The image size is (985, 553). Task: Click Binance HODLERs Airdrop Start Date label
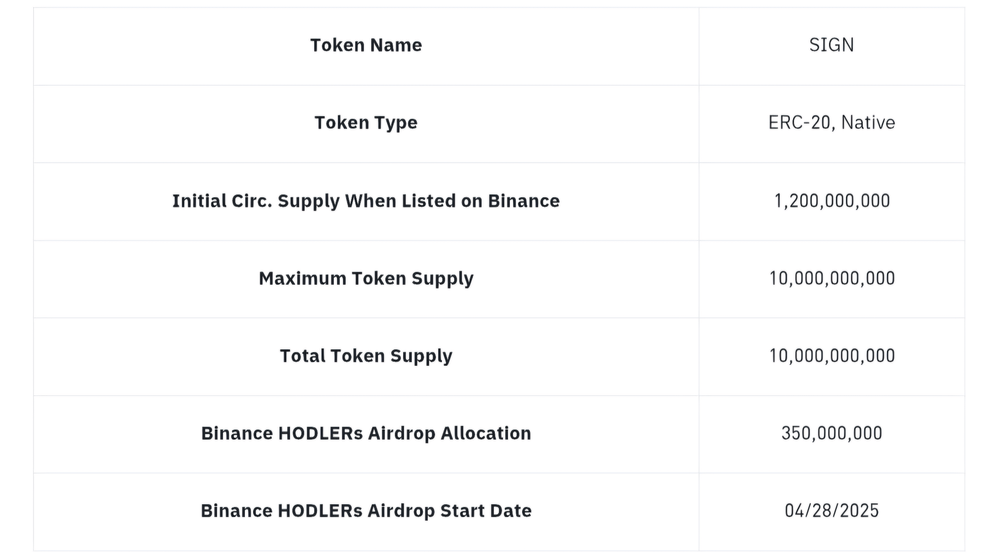click(x=366, y=511)
